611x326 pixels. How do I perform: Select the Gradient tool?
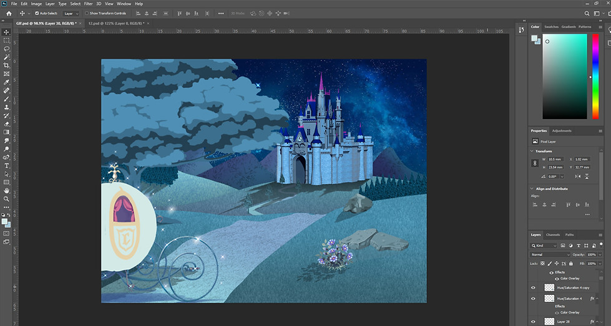pos(6,132)
